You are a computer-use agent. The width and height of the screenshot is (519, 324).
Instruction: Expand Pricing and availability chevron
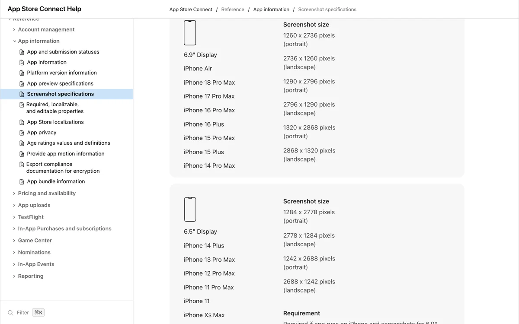pyautogui.click(x=14, y=194)
